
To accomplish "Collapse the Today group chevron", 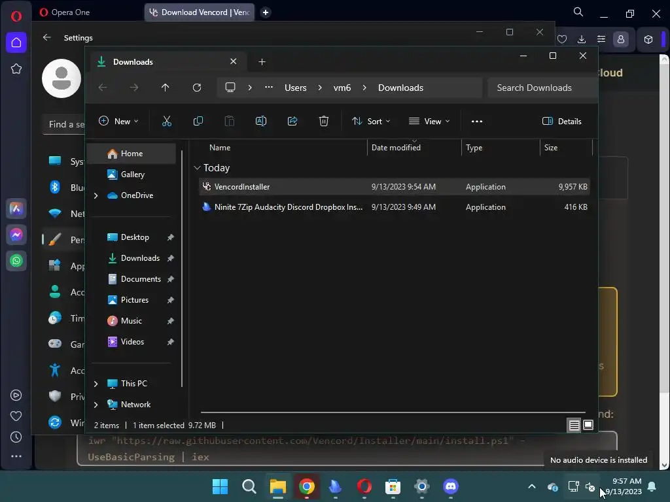I will [197, 168].
